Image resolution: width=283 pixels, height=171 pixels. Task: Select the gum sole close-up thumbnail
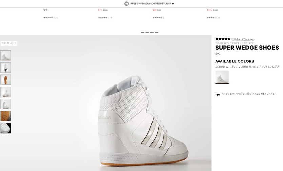click(5, 116)
